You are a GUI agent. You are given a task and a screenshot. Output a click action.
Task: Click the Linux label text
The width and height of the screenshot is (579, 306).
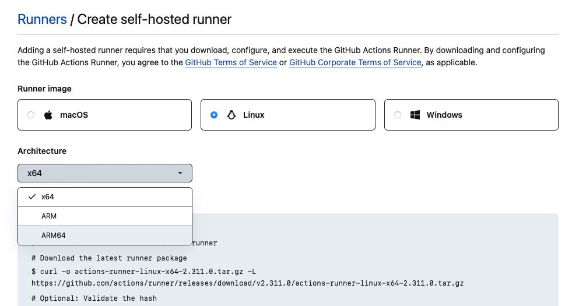coord(254,115)
